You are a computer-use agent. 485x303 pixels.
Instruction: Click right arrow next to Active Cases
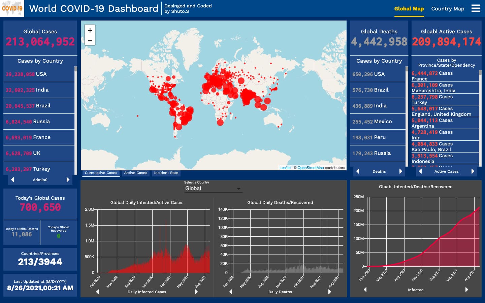tap(473, 171)
